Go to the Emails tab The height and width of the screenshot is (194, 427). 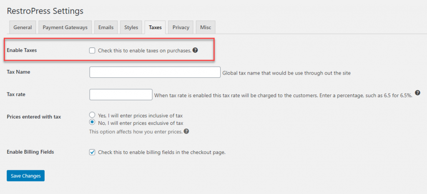pyautogui.click(x=106, y=27)
